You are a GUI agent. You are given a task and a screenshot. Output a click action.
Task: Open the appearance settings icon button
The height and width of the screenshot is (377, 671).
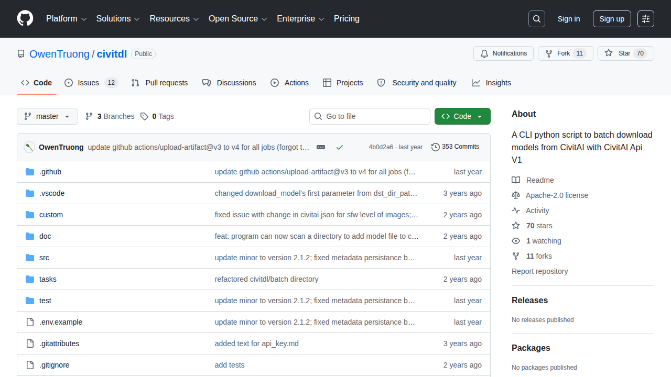point(646,19)
